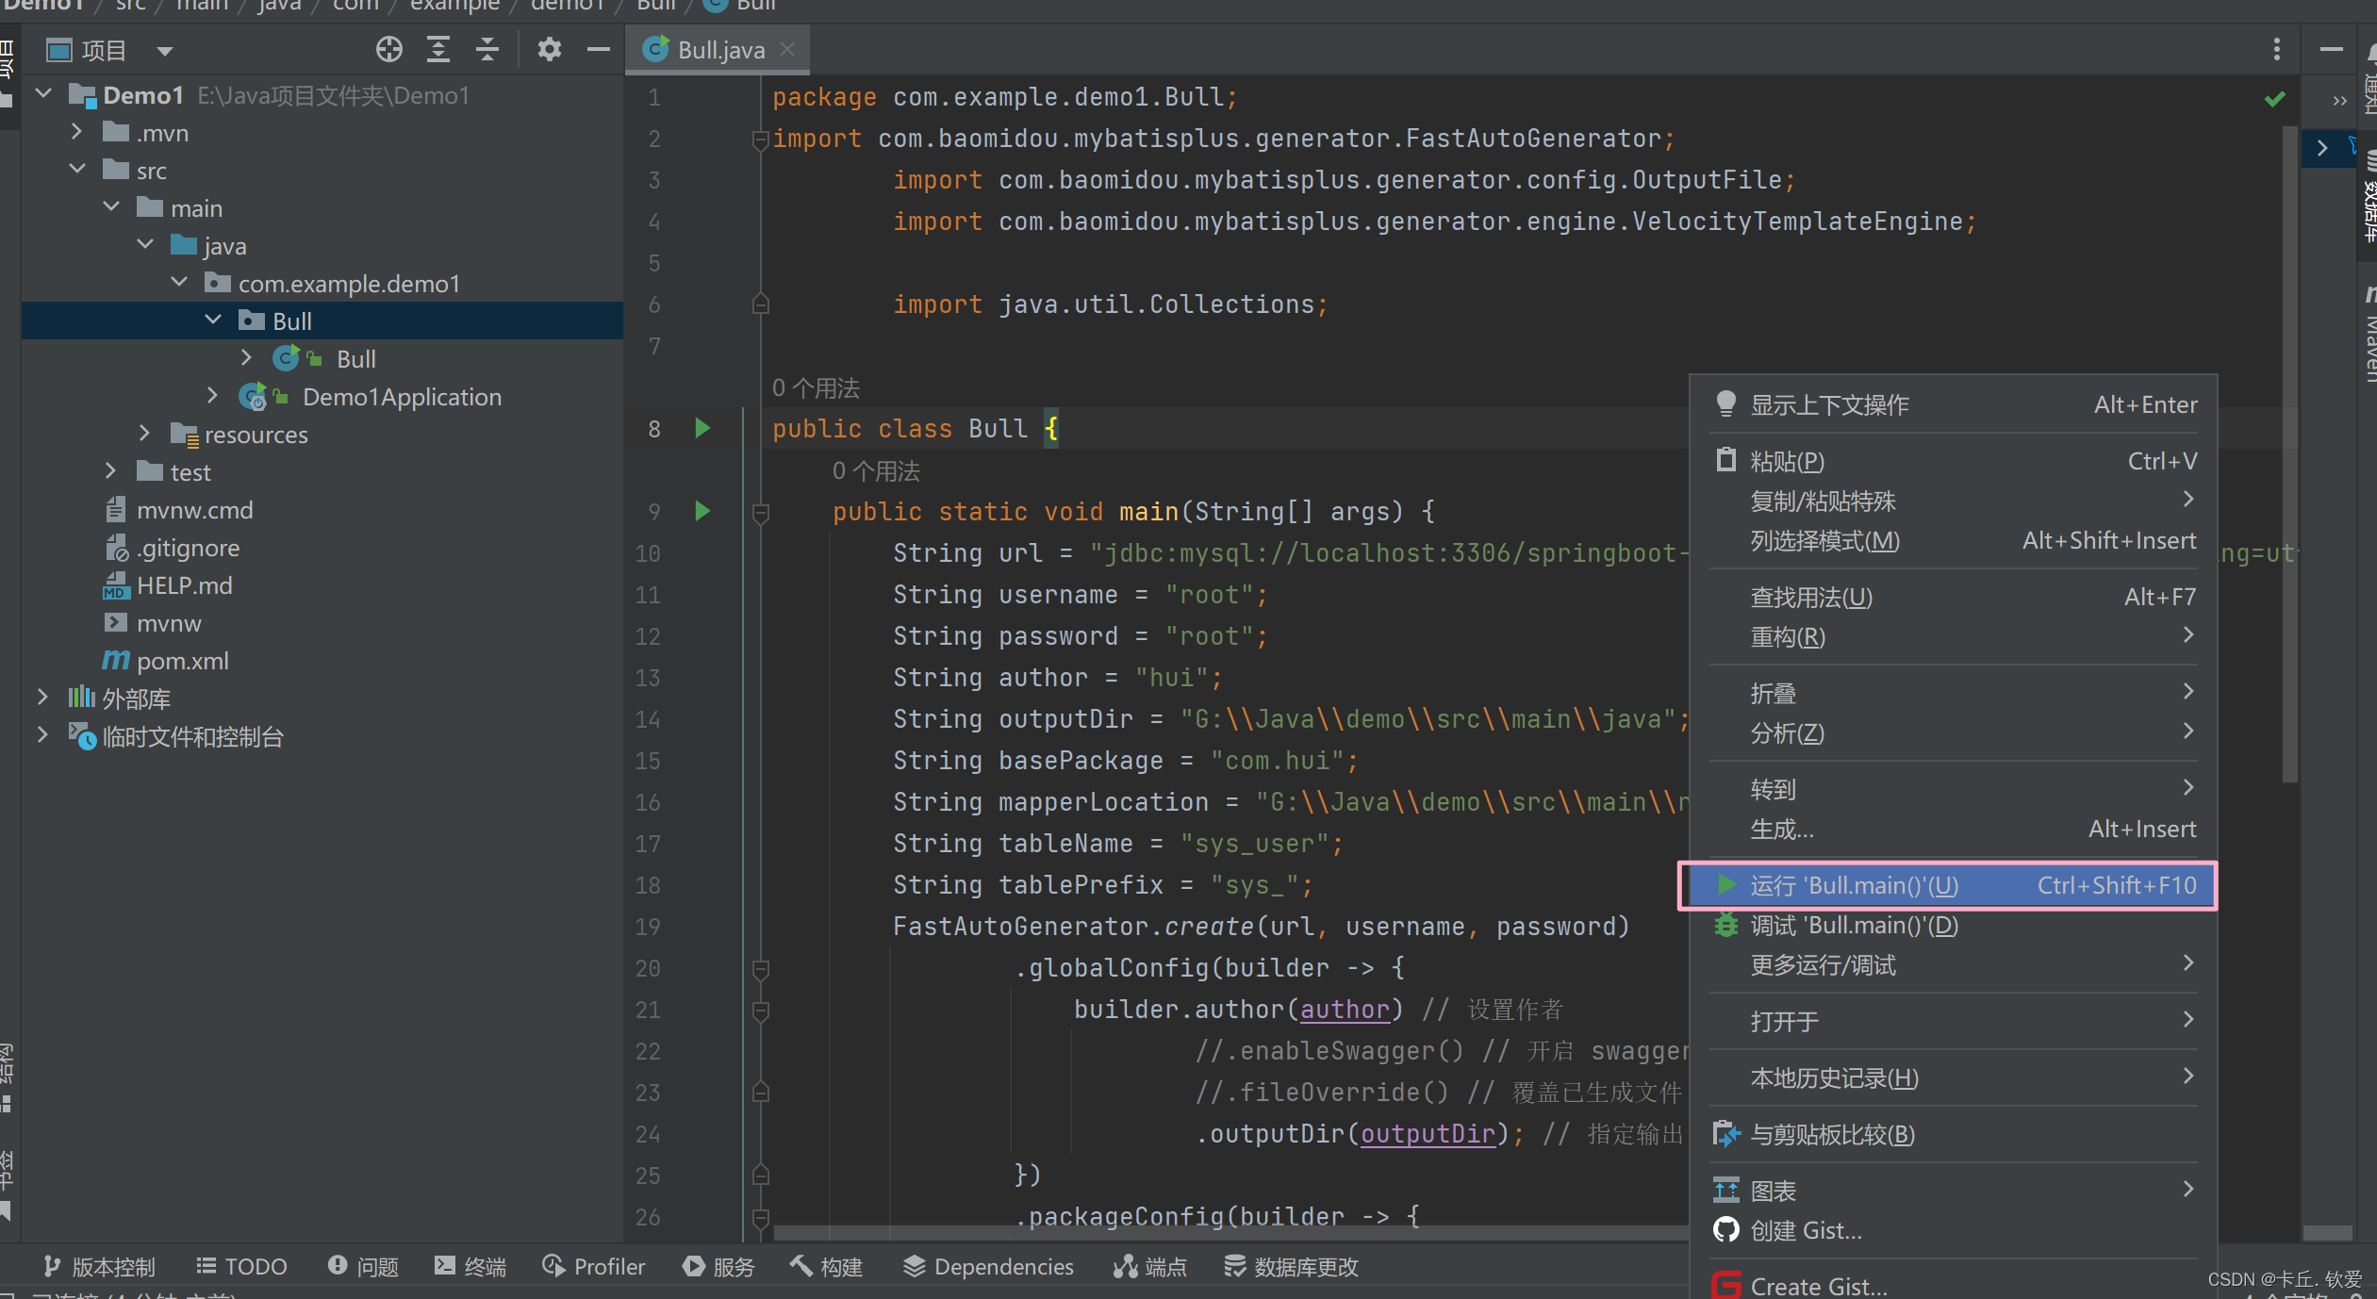Screen dimensions: 2377x1299
Task: Toggle fold for main method at line 9
Action: (x=761, y=513)
